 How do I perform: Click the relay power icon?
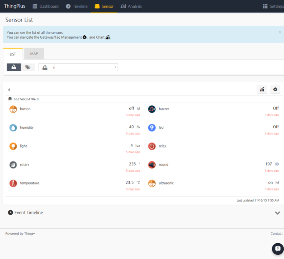152,146
